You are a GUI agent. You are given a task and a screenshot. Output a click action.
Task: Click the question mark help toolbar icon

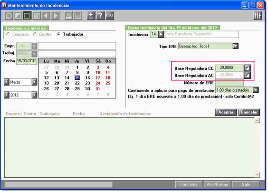[x=100, y=16]
